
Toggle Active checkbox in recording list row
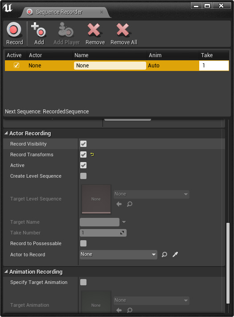16,65
